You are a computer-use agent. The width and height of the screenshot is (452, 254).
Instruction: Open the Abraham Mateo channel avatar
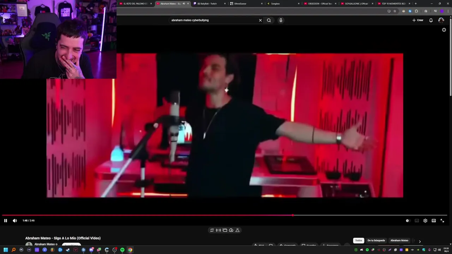[29, 244]
